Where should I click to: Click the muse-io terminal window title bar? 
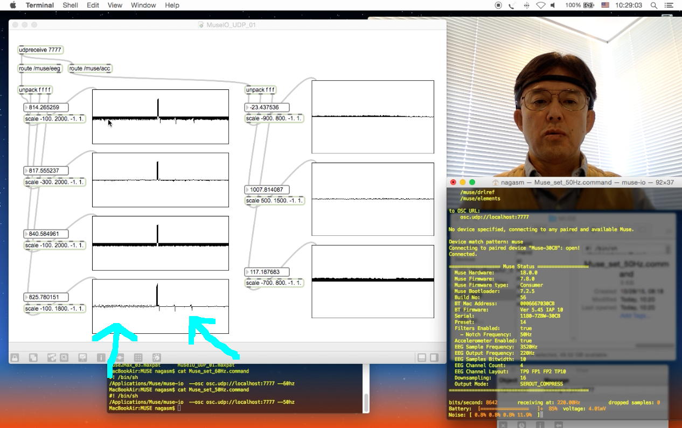pos(565,182)
